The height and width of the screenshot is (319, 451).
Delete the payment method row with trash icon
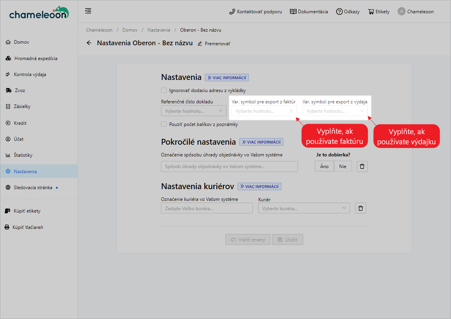(x=362, y=167)
